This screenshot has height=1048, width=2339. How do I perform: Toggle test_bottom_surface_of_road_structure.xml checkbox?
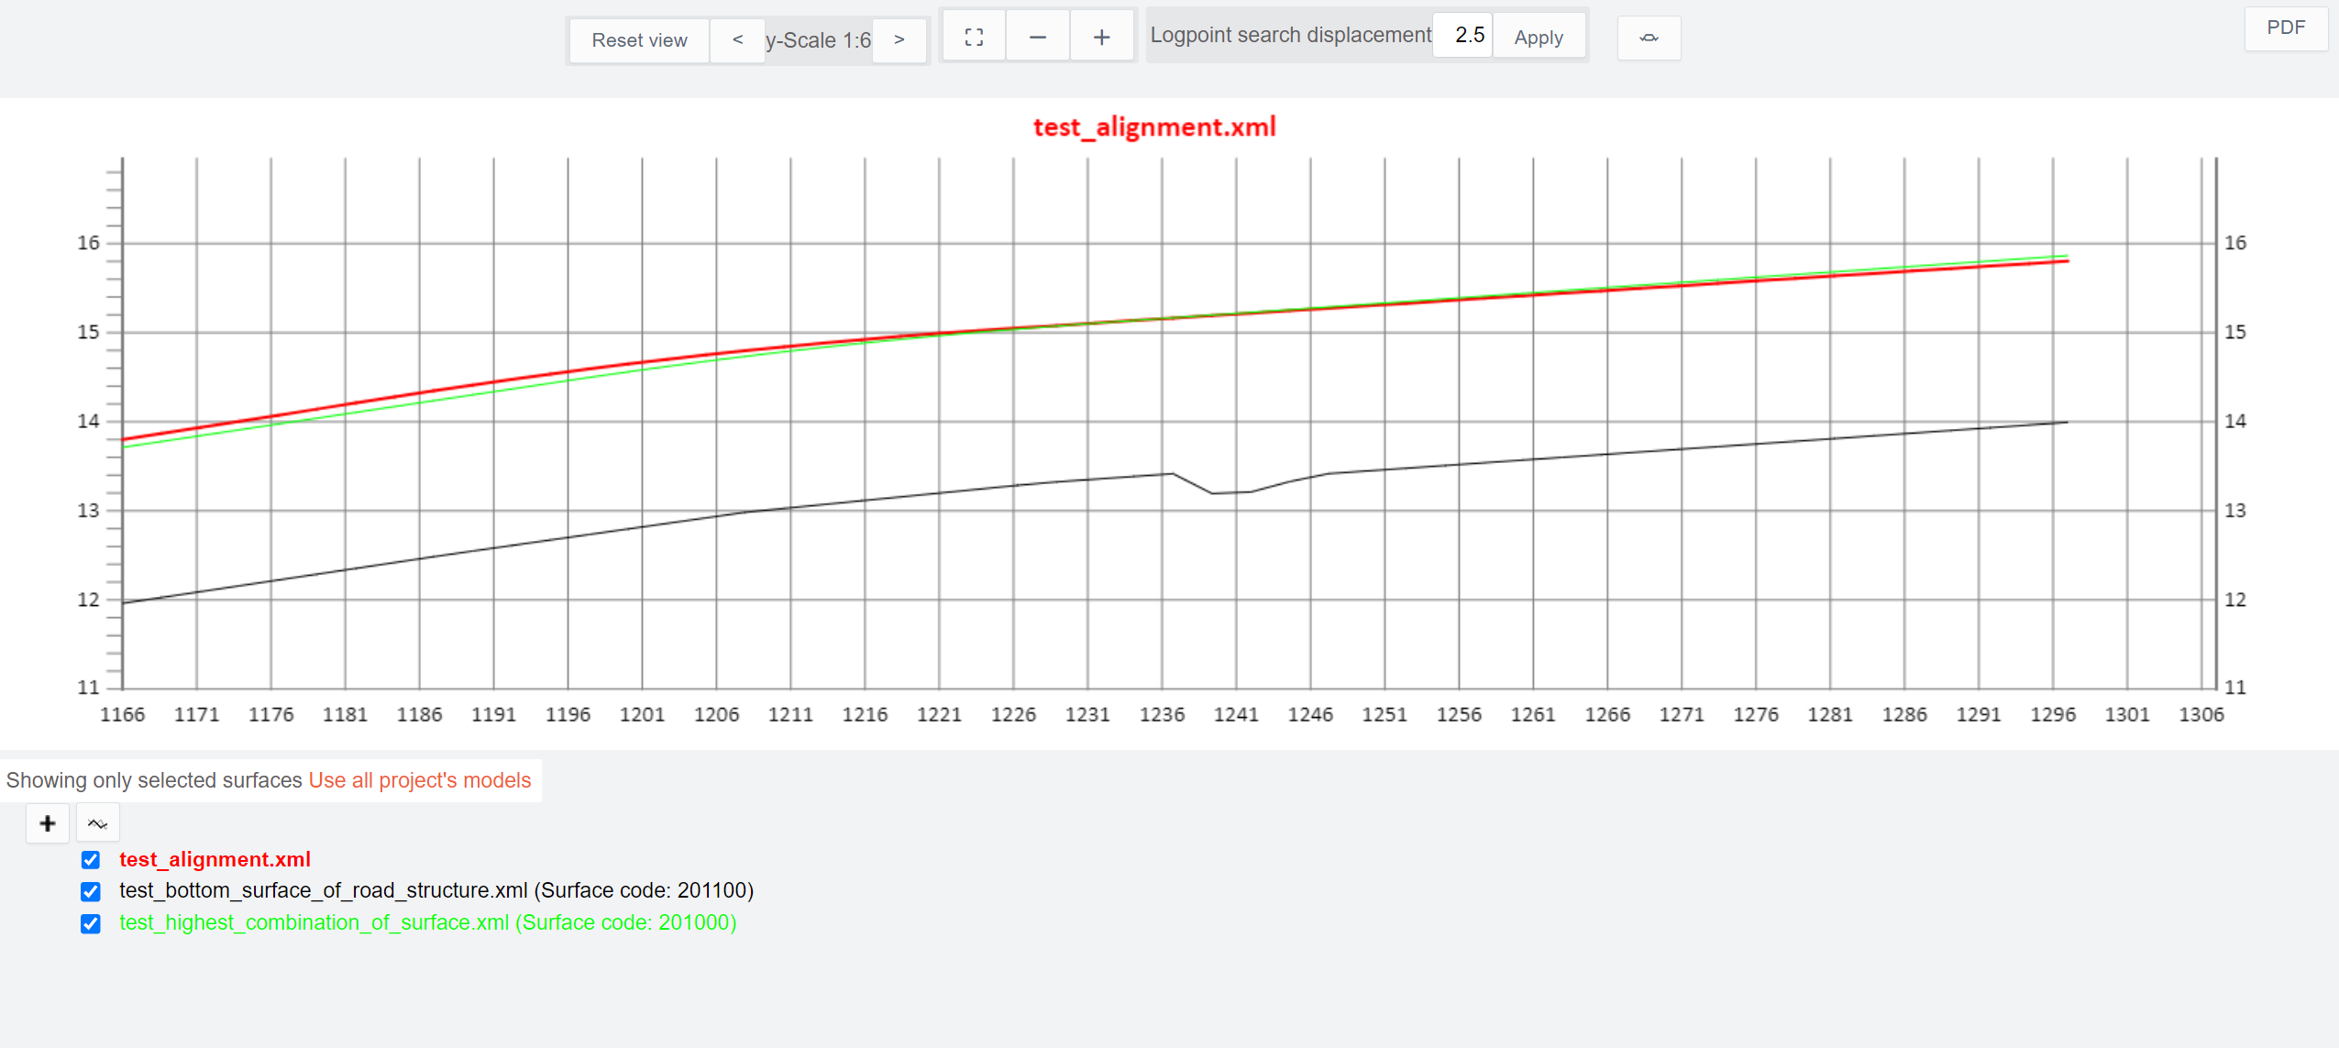click(91, 891)
